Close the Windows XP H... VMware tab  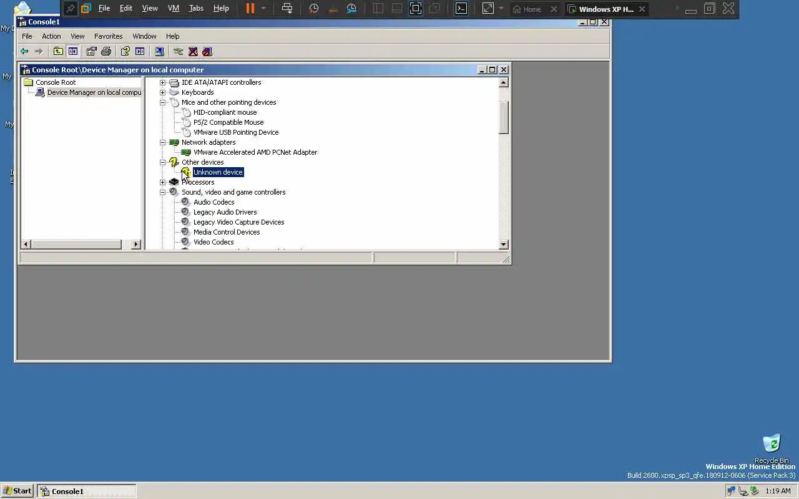coord(642,9)
